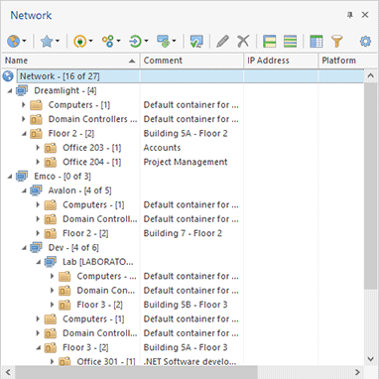Screen dimensions: 379x379
Task: Open the dropdown arrow beside star icon
Action: (x=58, y=42)
